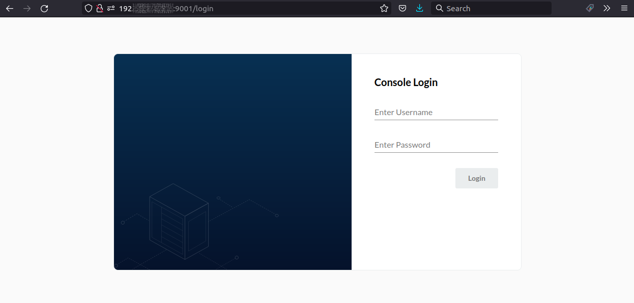634x303 pixels.
Task: Click the tag icon near toolbar right
Action: coord(589,8)
